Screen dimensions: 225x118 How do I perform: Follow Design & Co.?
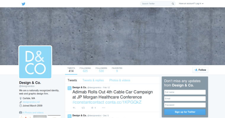pos(200,70)
